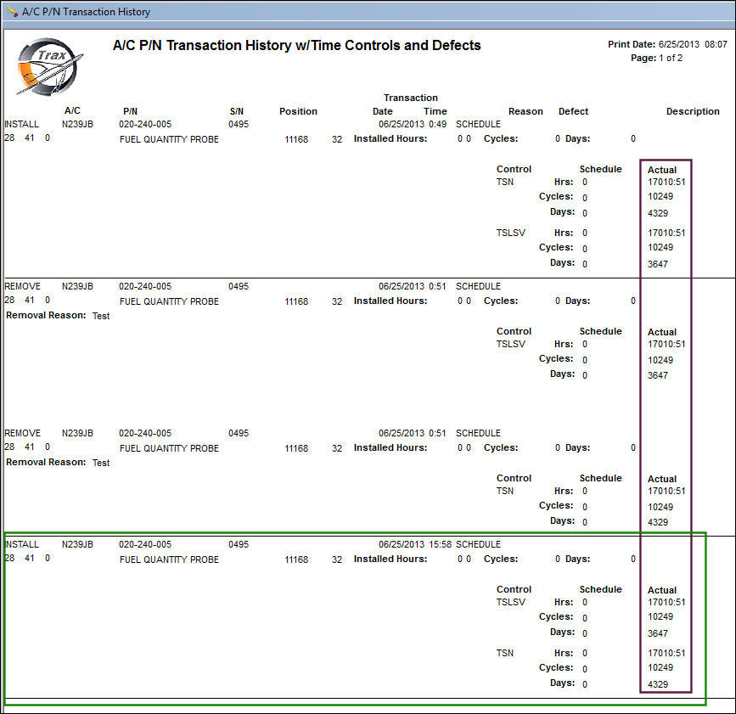
Task: Click the Trax logo on the report
Action: pyautogui.click(x=49, y=66)
